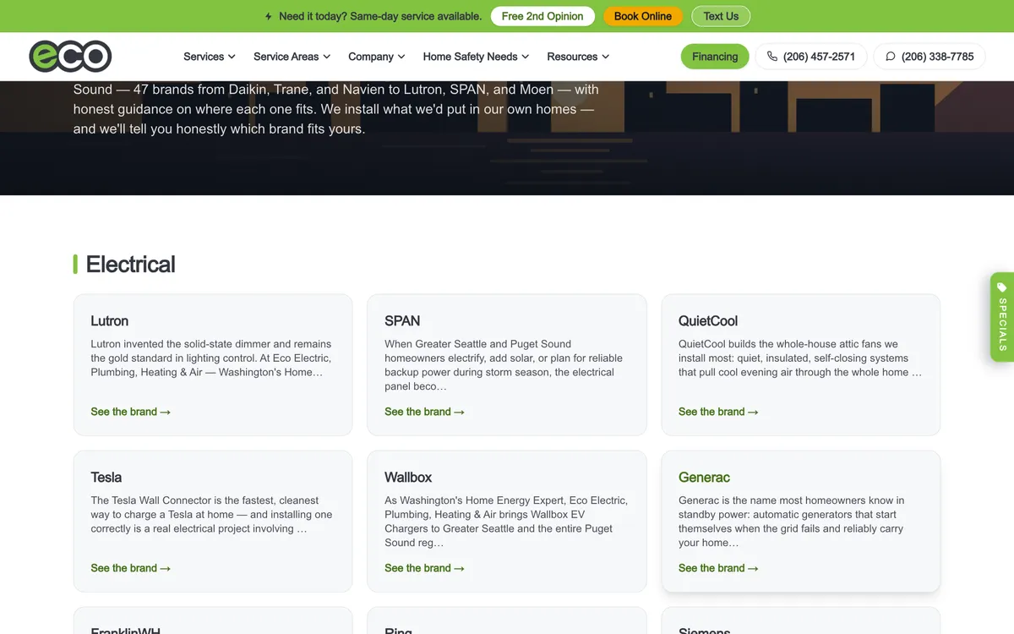The width and height of the screenshot is (1014, 634).
Task: Expand the Services menu chevron
Action: pos(232,57)
